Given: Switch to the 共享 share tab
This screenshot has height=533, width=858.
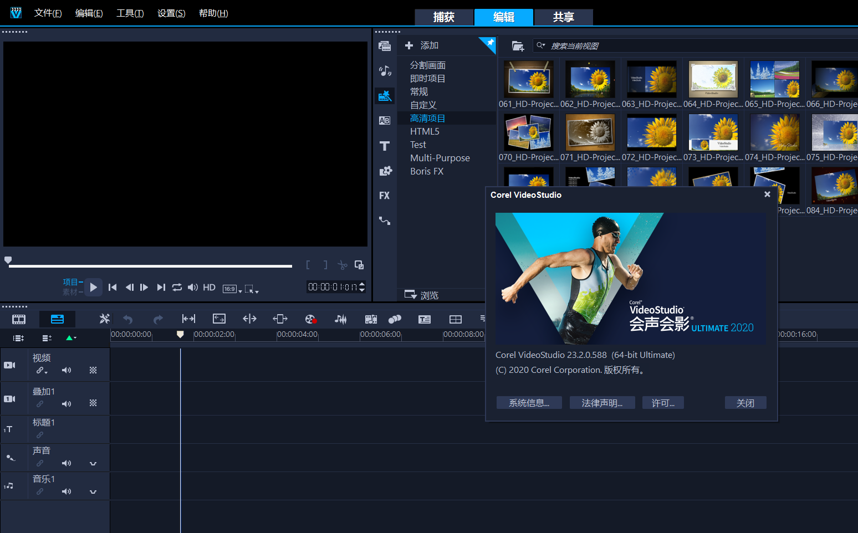Looking at the screenshot, I should (564, 17).
